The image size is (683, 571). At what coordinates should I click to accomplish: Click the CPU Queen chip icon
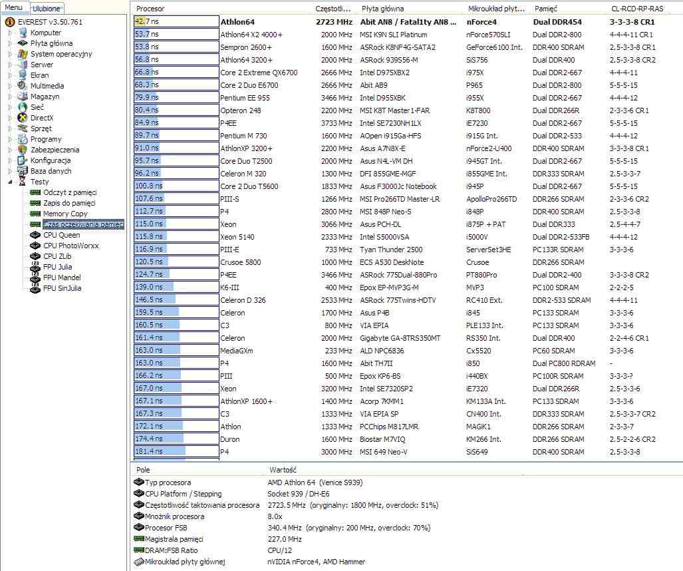[x=35, y=235]
